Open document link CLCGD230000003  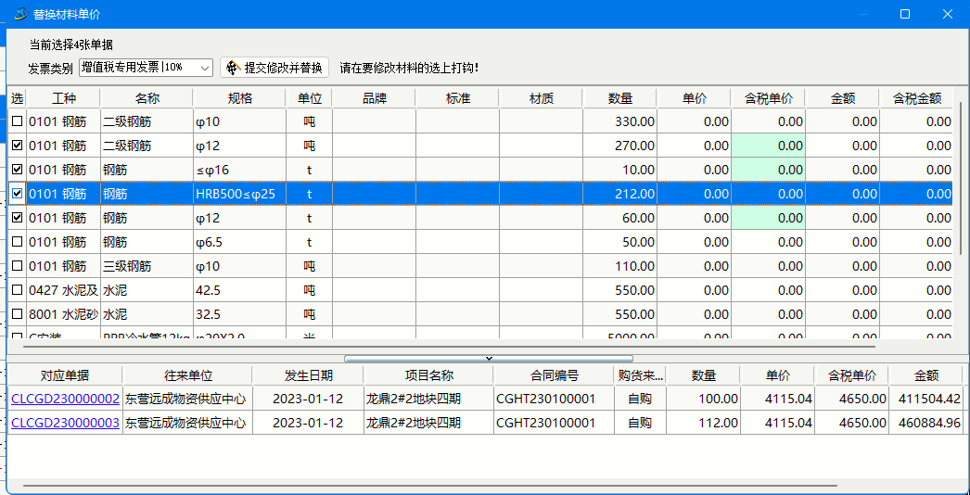pyautogui.click(x=65, y=423)
